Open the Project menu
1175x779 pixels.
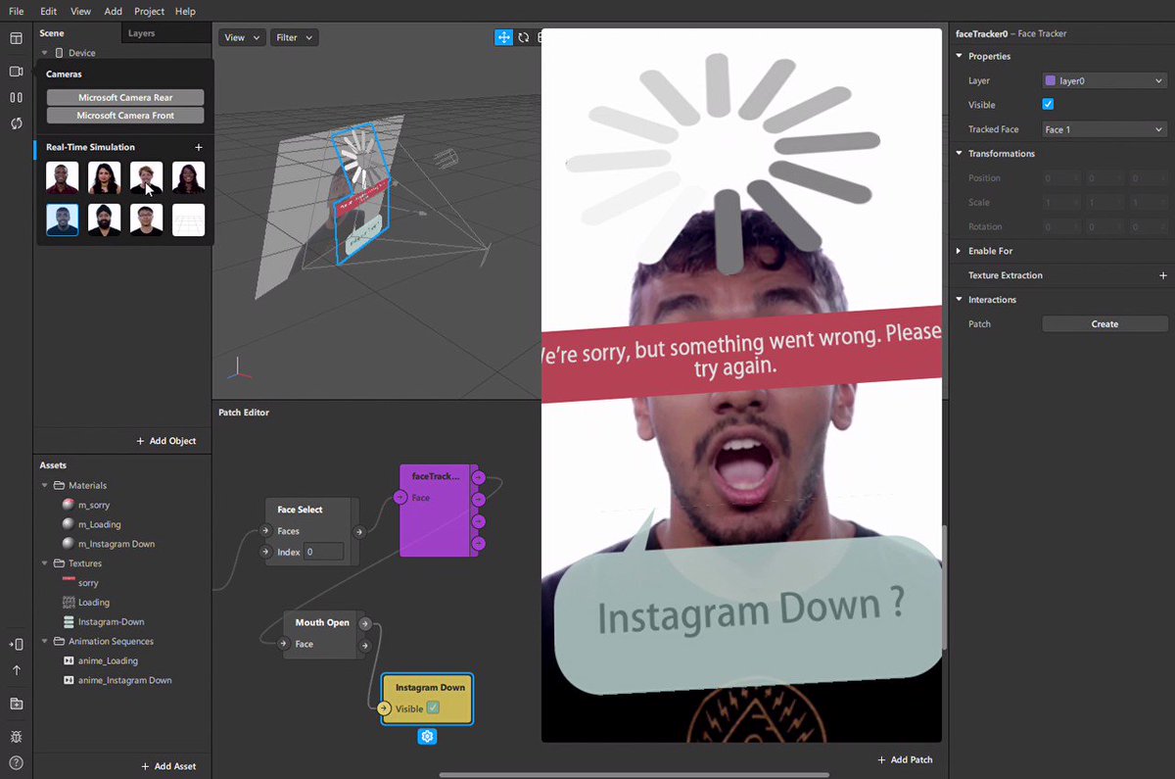click(149, 11)
